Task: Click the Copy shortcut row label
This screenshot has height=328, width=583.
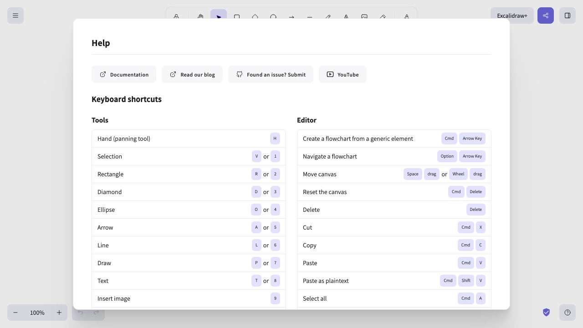Action: tap(310, 245)
